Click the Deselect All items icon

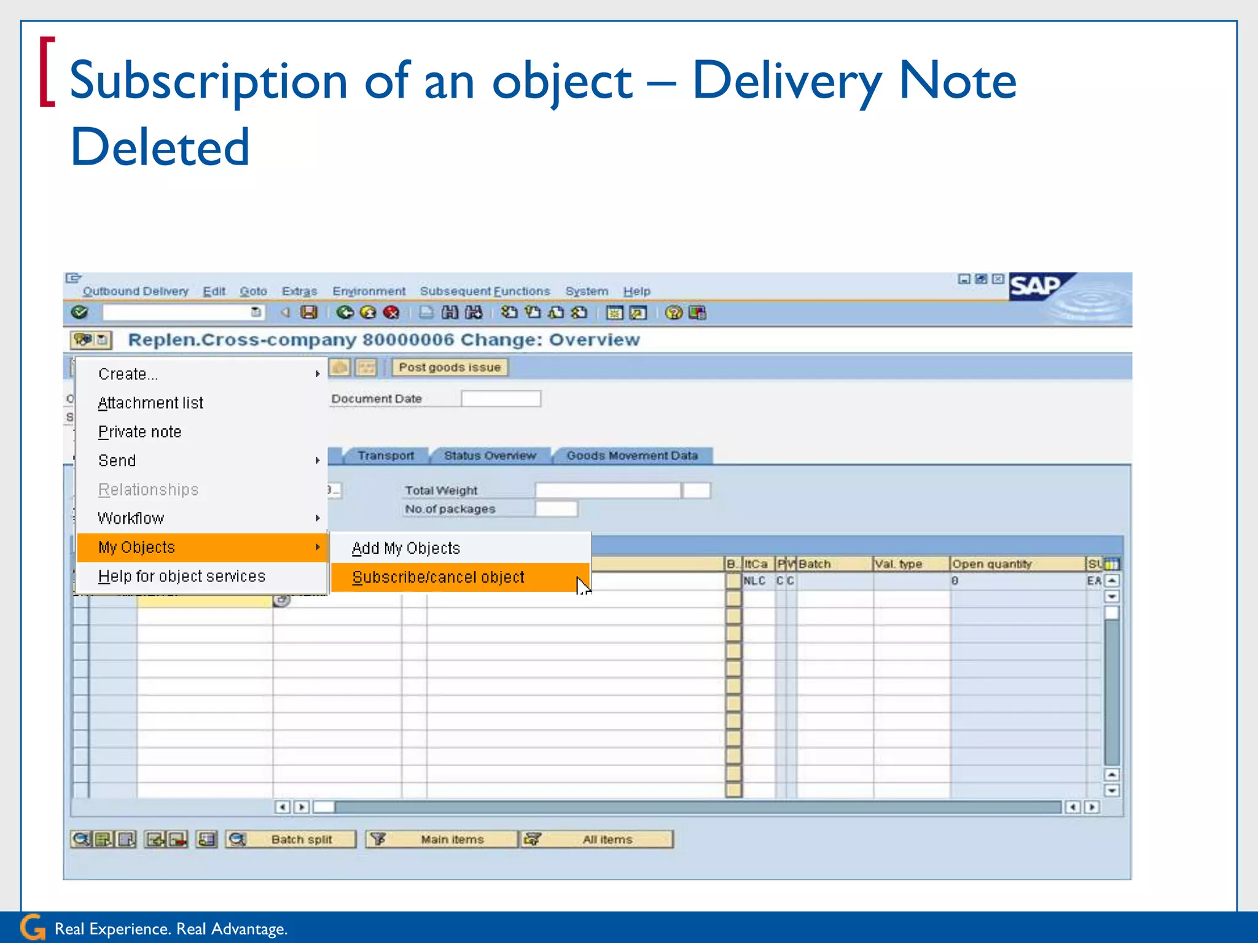127,839
